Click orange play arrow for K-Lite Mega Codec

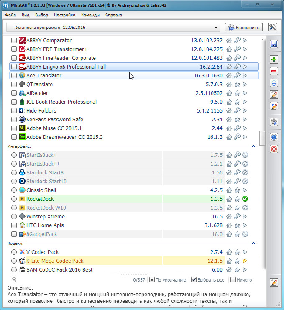245,261
